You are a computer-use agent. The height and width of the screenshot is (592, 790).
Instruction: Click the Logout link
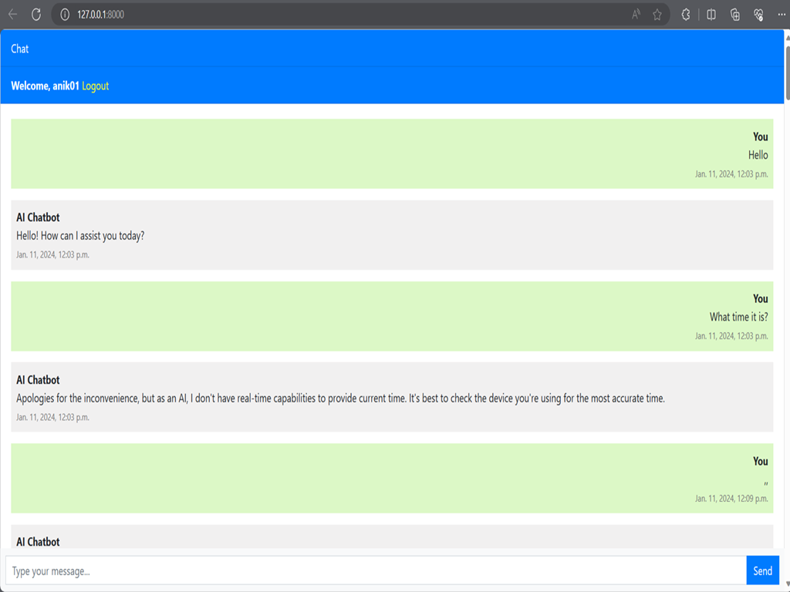(95, 86)
